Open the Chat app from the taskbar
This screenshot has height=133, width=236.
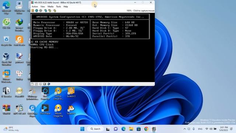(115, 129)
